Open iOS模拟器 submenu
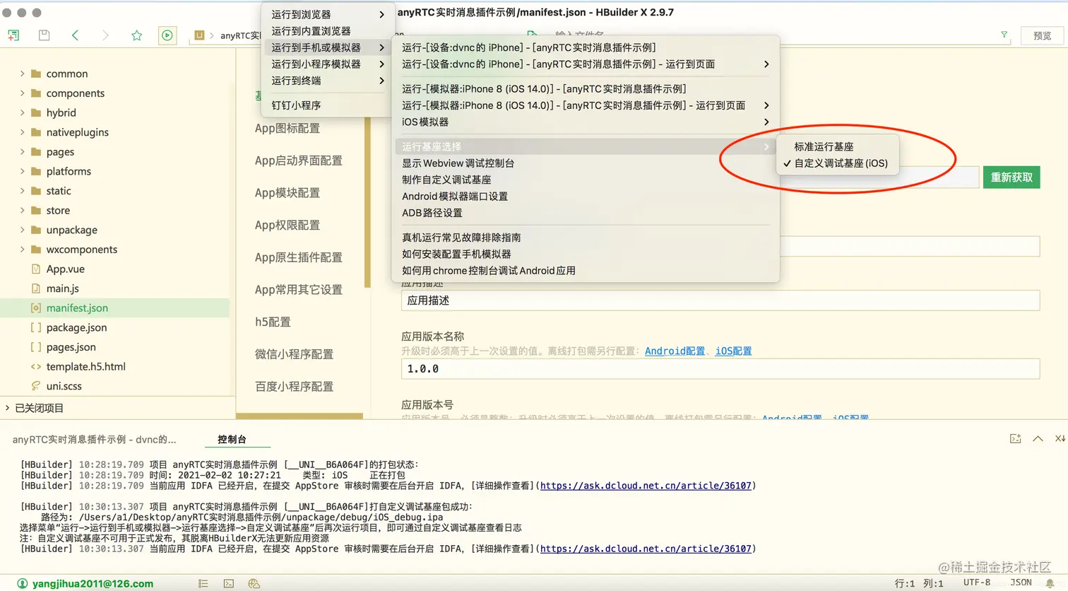 pyautogui.click(x=585, y=122)
